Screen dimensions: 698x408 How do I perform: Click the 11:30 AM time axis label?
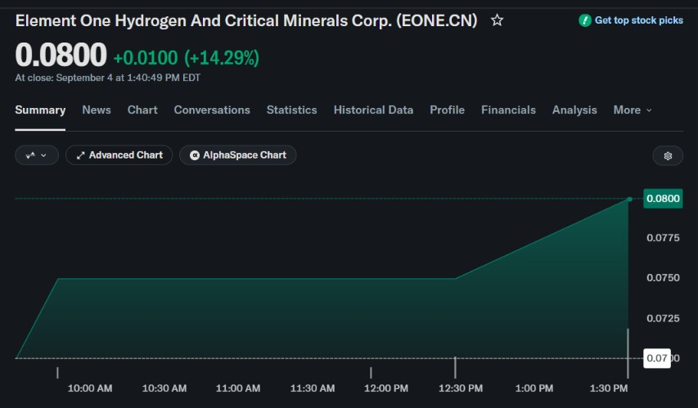pyautogui.click(x=313, y=388)
